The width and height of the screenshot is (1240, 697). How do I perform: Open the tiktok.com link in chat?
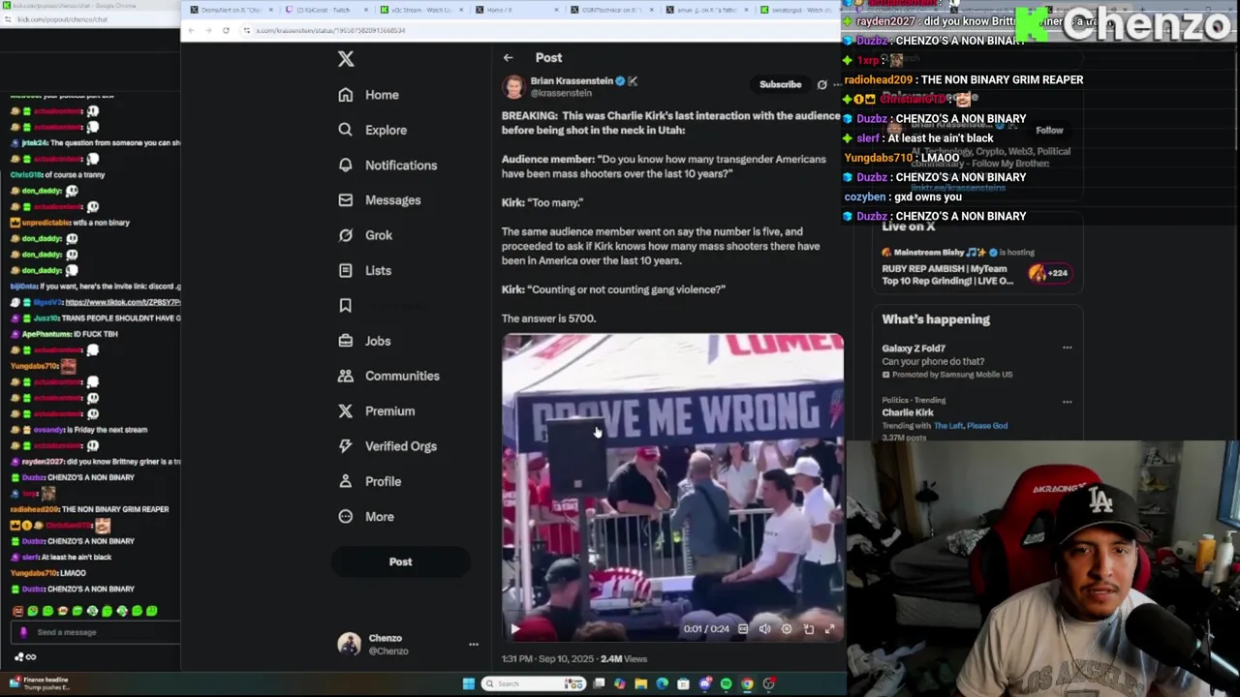pyautogui.click(x=123, y=302)
